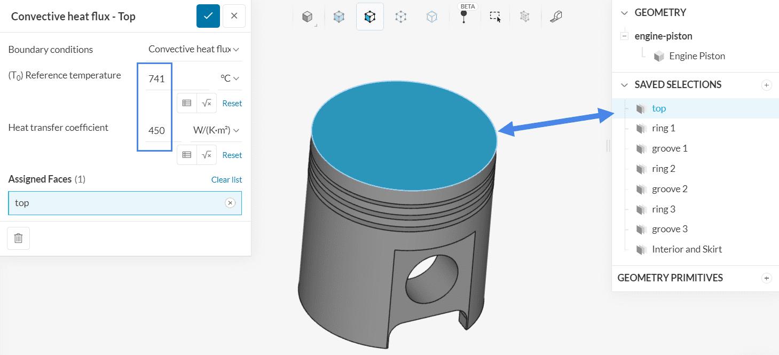Screen dimensions: 779x355
Task: Enable box selection tool
Action: 495,17
